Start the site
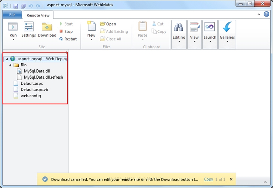Image resolution: width=273 pixels, height=188 pixels. pos(66,24)
